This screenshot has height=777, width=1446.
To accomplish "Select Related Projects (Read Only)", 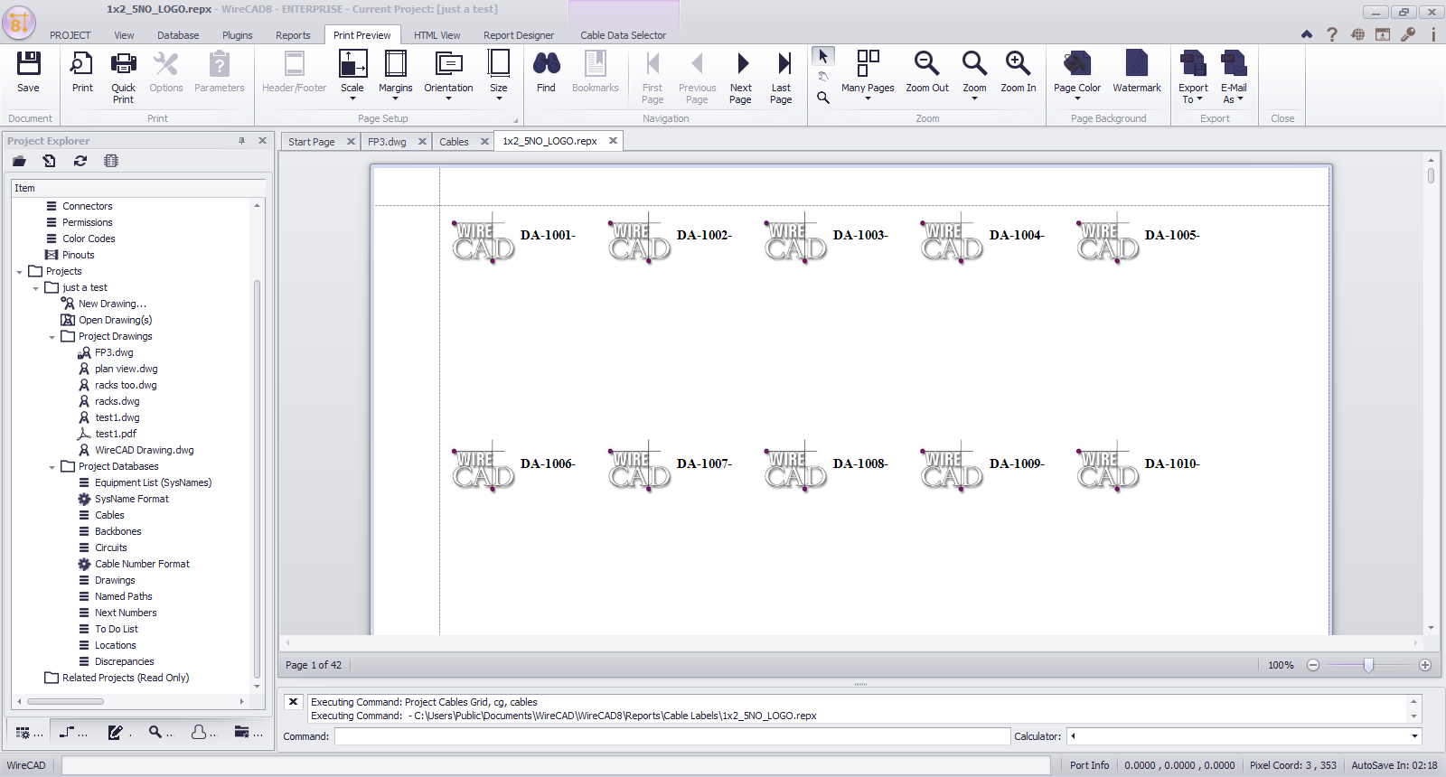I will tap(126, 678).
